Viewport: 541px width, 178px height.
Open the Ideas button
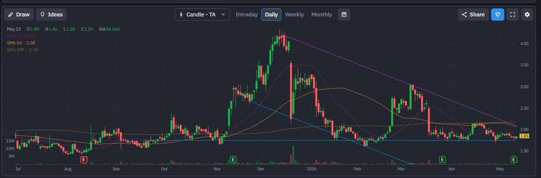point(51,14)
